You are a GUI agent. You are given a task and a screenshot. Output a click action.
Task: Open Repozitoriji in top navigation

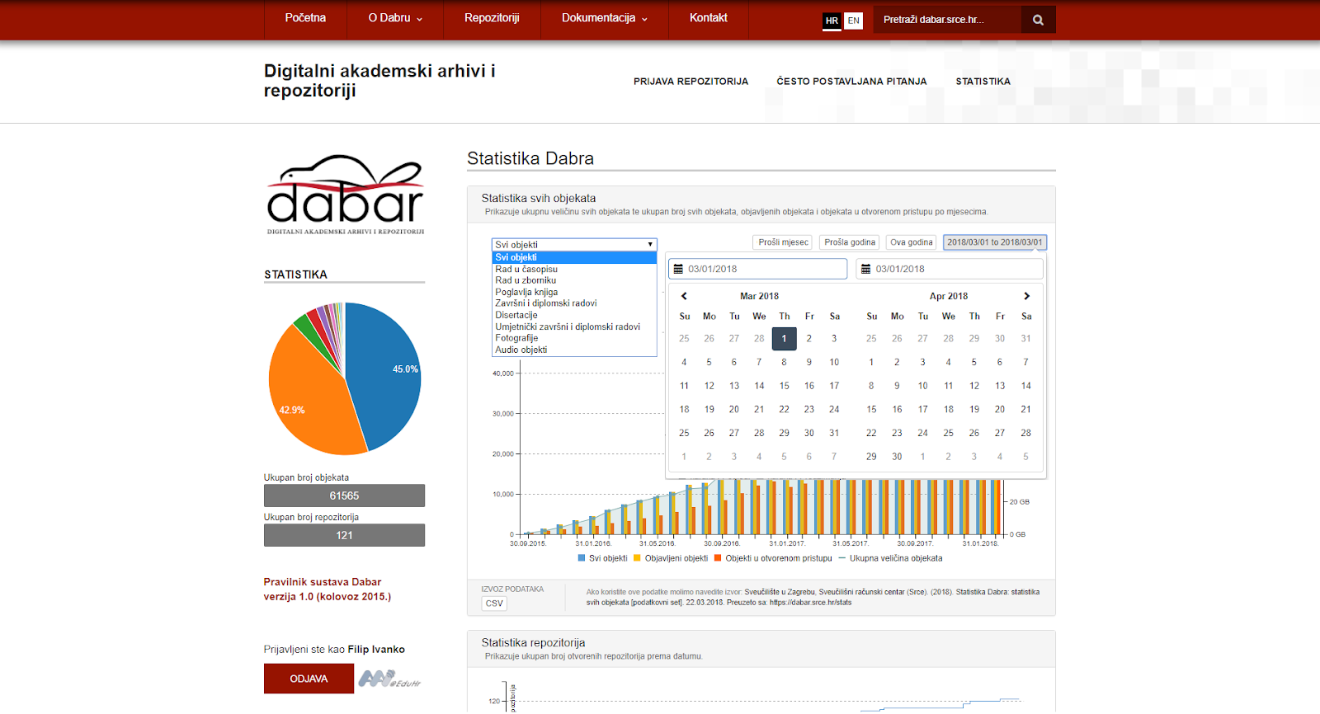pyautogui.click(x=492, y=18)
